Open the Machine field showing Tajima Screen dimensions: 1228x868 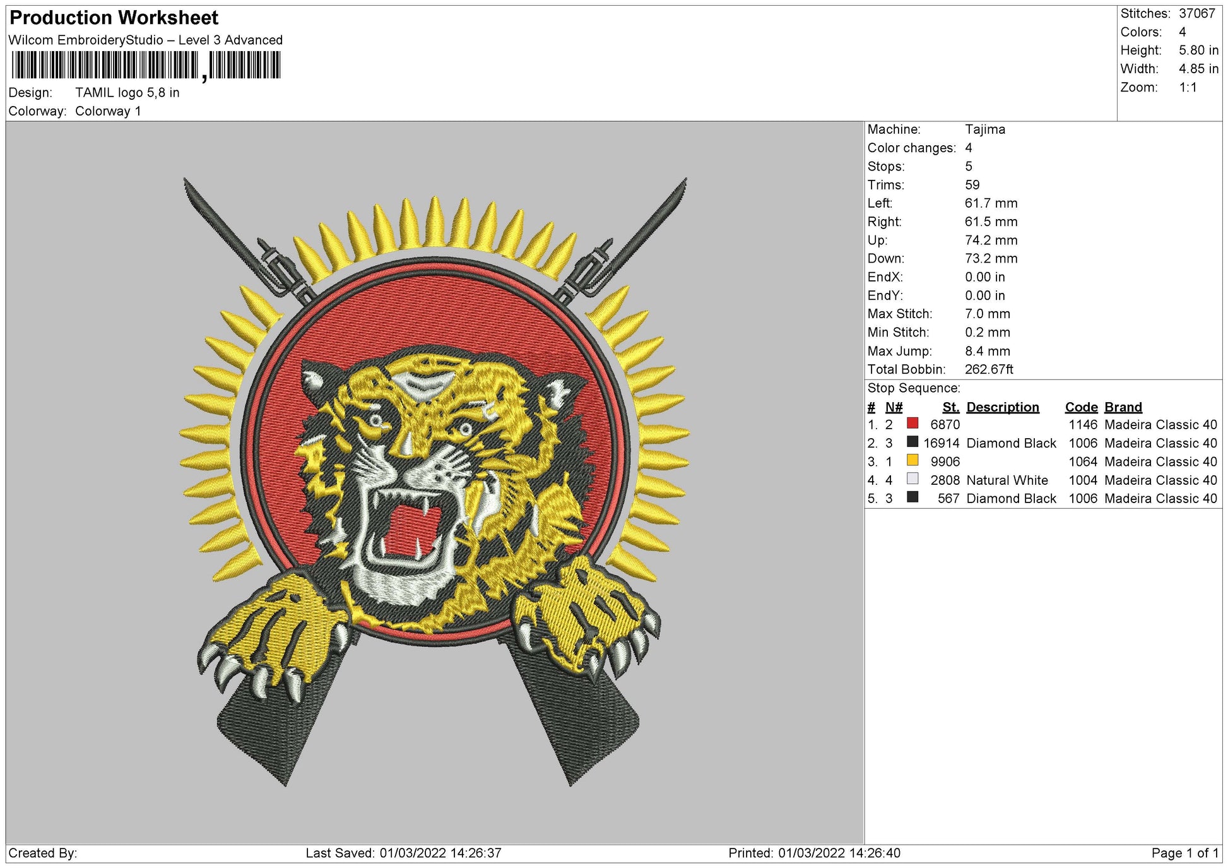pyautogui.click(x=984, y=130)
